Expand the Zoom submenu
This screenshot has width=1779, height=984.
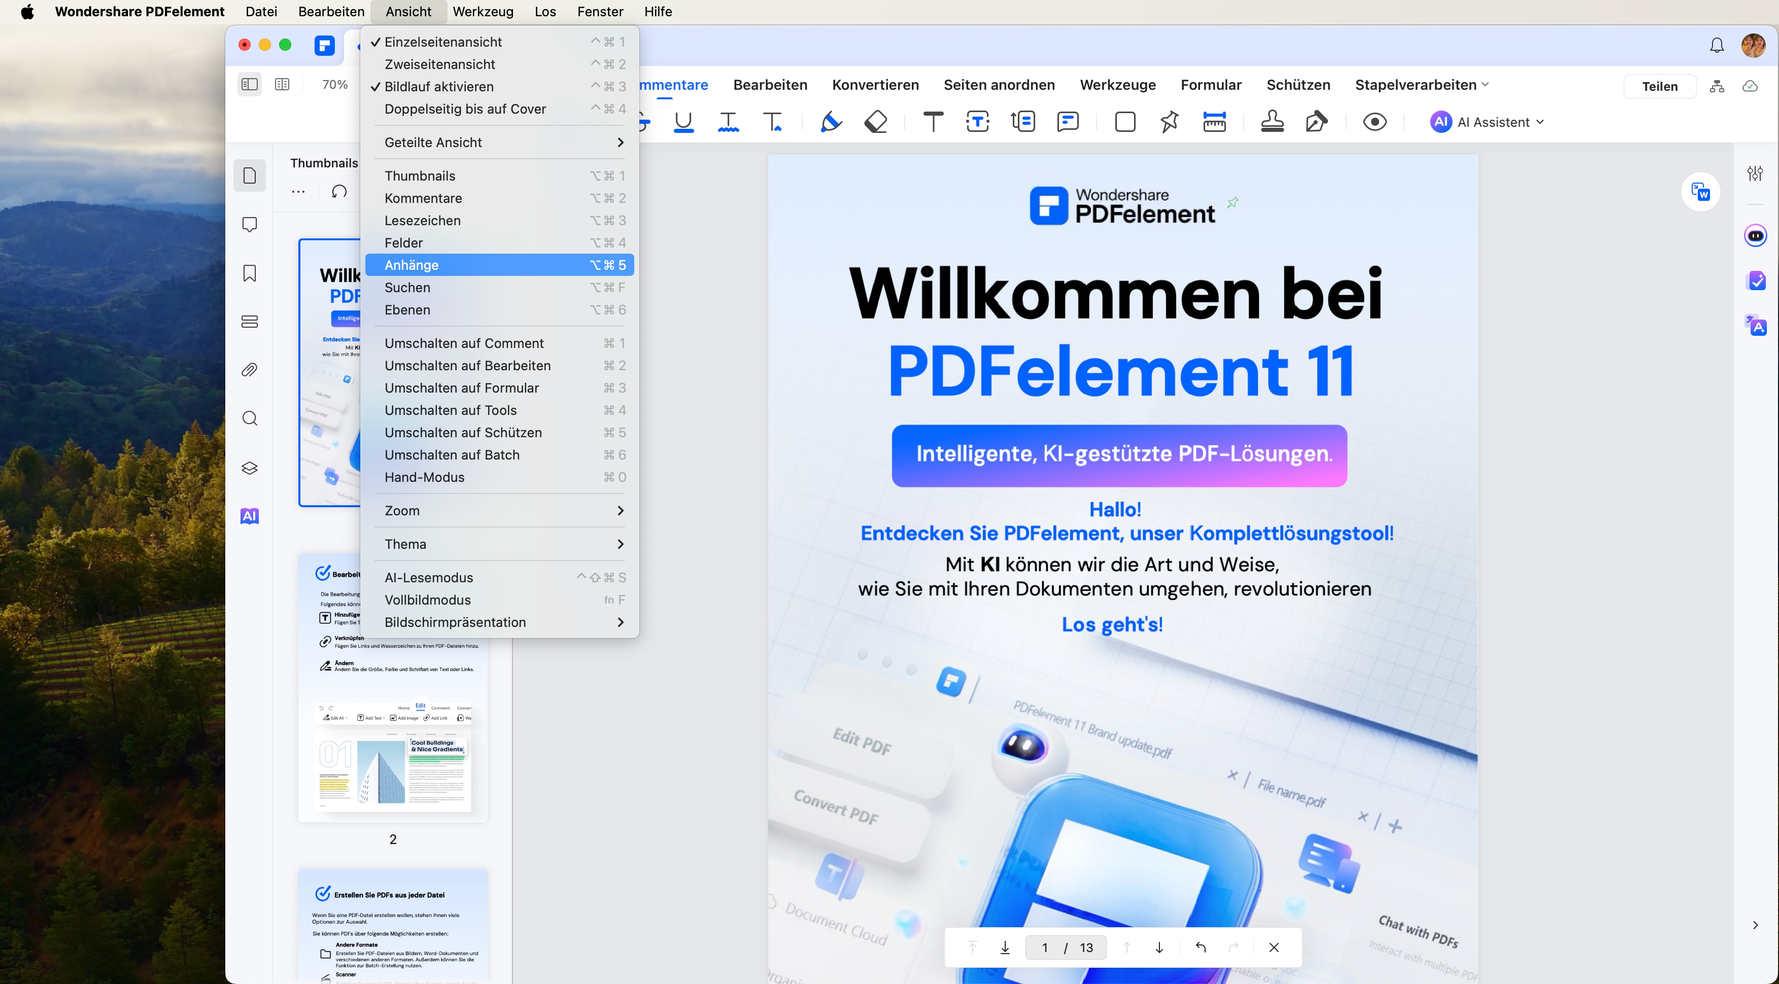tap(499, 511)
